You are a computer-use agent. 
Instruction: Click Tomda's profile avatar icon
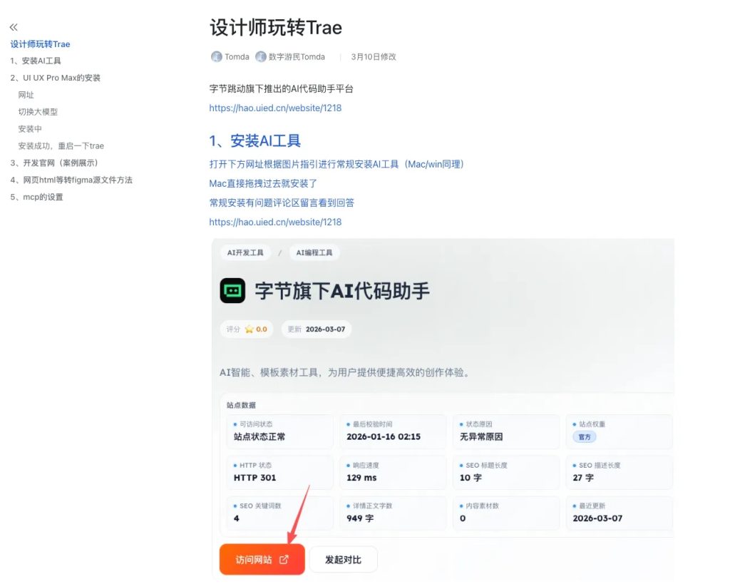pyautogui.click(x=216, y=56)
